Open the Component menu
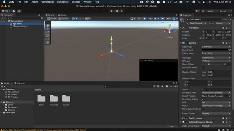Screen dimensions: 234x131 pyautogui.click(x=63, y=2)
